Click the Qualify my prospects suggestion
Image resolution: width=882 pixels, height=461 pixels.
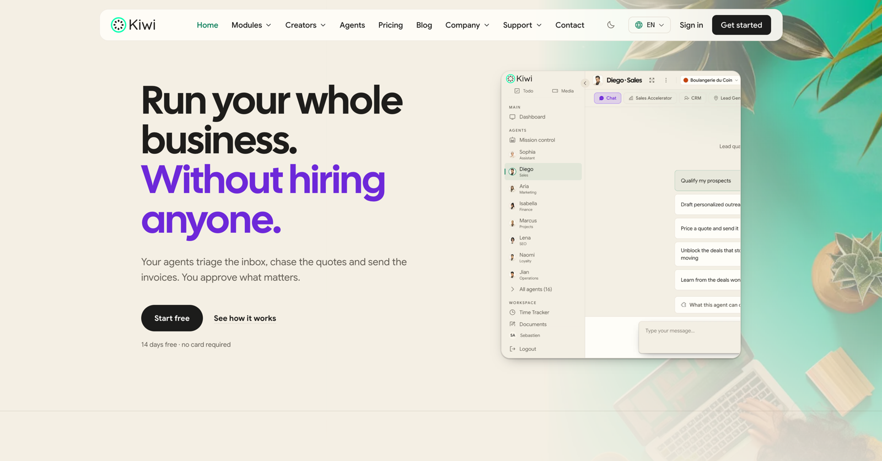(x=707, y=181)
